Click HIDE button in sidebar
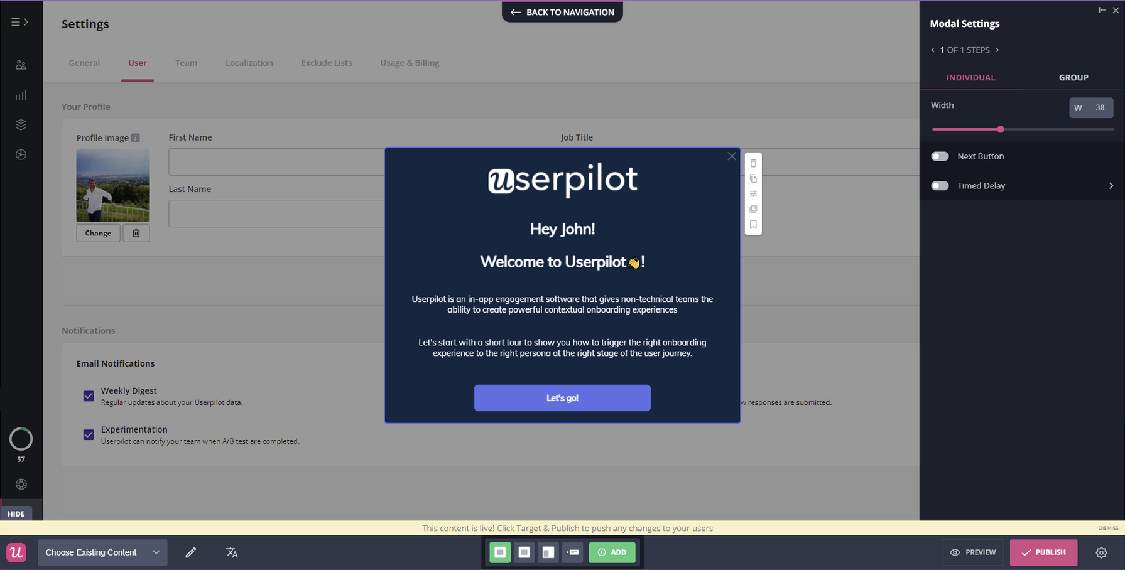 (16, 514)
